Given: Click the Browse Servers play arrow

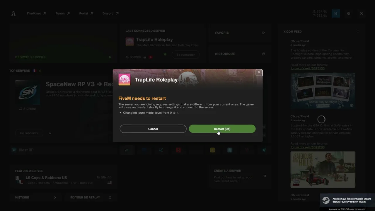Looking at the screenshot, I should pyautogui.click(x=110, y=57).
